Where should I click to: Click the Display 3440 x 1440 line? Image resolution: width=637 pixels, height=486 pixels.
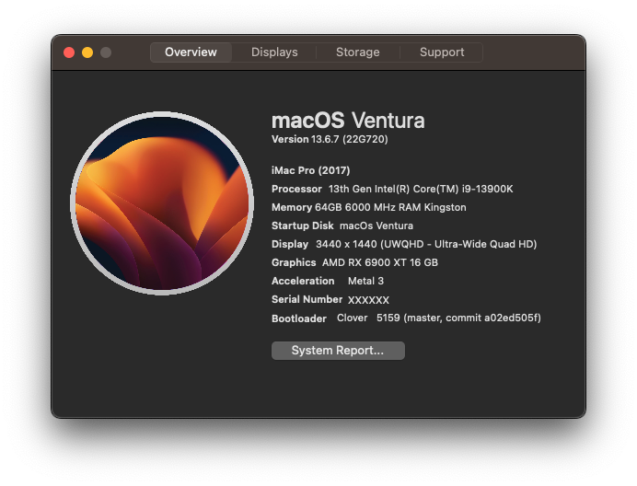coord(404,244)
